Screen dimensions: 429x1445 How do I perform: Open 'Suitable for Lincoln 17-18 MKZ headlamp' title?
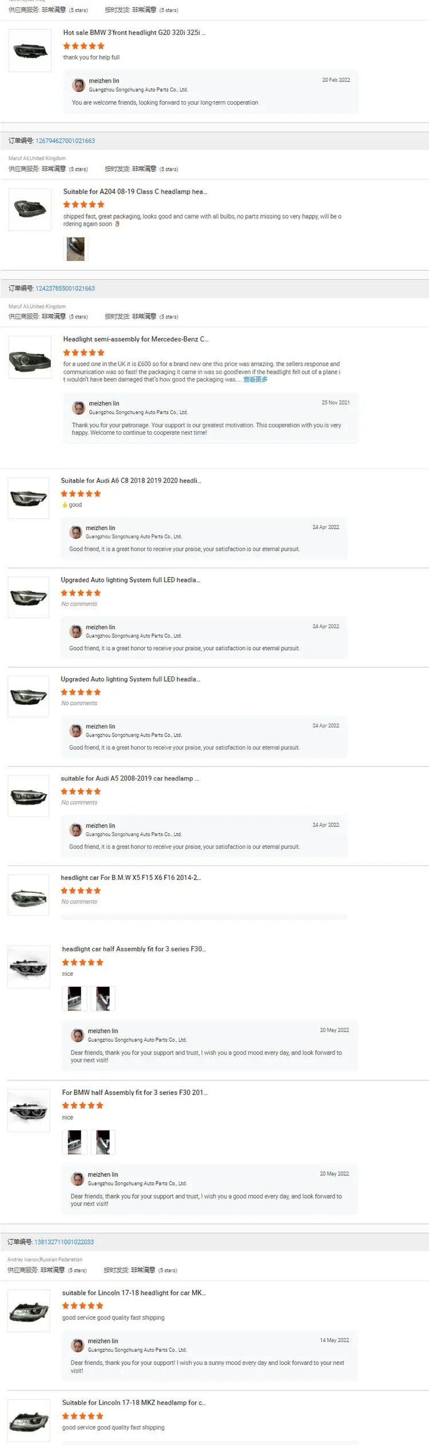tap(134, 1403)
